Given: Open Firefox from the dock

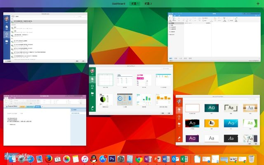Looking at the screenshot, I should (49, 159).
